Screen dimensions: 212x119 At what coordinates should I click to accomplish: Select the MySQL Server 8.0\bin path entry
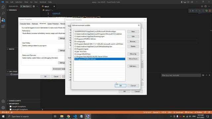[x=99, y=57]
